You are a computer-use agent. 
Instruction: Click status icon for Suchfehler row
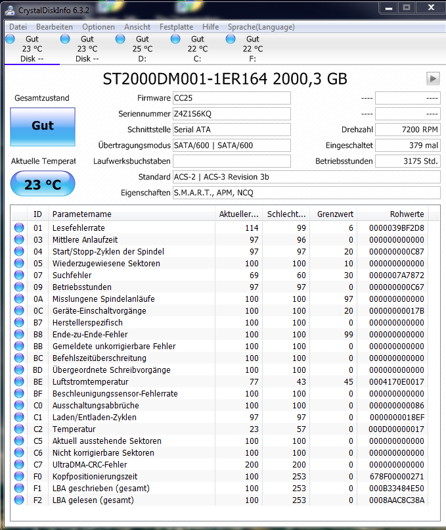point(19,275)
